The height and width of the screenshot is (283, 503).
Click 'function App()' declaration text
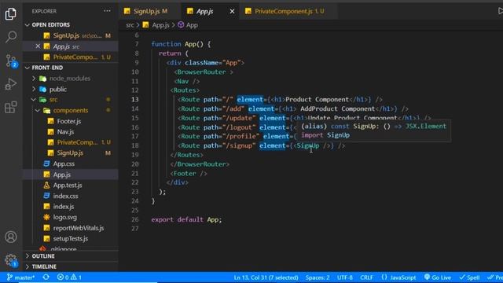(x=177, y=44)
